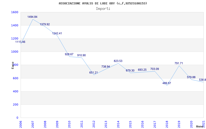Click the 1600 tick on the Euro axis
The width and height of the screenshot is (206, 129).
[x=15, y=12]
